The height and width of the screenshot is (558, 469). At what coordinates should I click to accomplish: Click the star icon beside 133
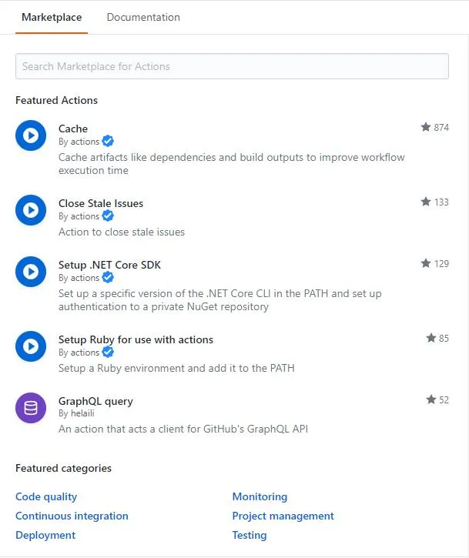point(426,202)
